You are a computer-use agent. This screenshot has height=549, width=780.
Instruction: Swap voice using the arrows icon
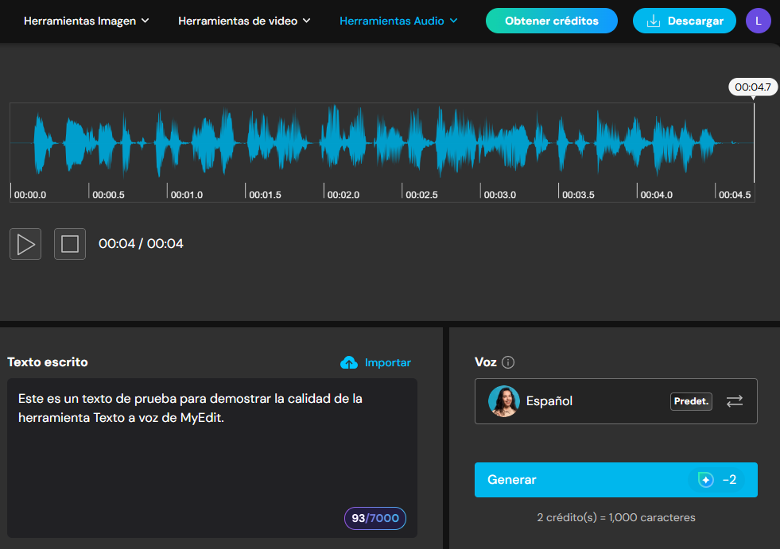[734, 401]
